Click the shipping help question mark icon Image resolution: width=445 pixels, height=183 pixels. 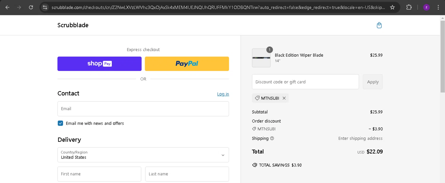click(x=272, y=138)
